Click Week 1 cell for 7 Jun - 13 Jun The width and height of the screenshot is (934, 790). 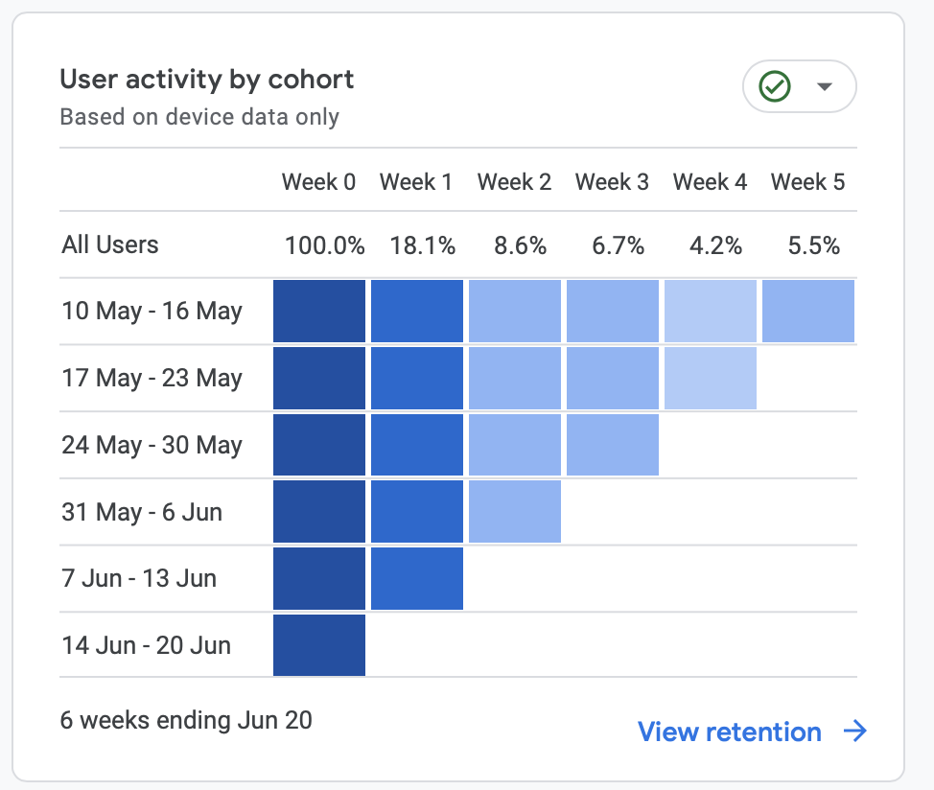417,579
